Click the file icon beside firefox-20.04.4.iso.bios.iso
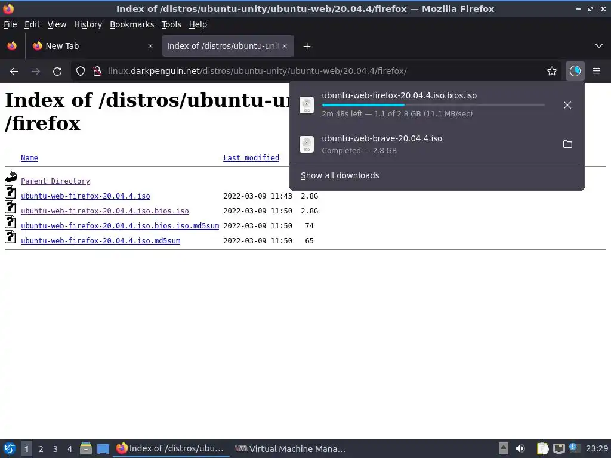611x458 pixels. pos(10,207)
